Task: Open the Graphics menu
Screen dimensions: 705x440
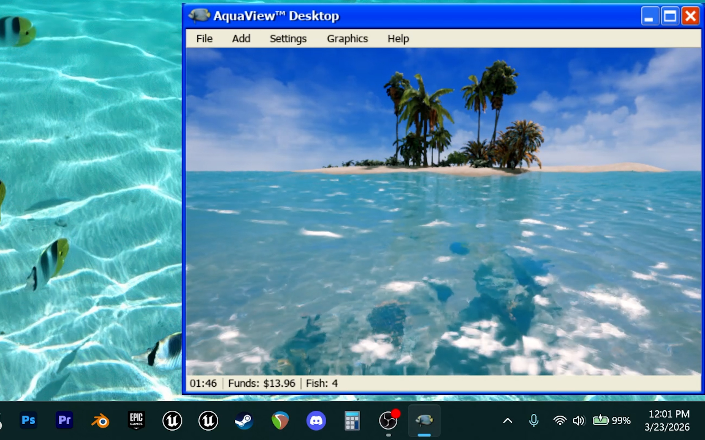Action: coord(347,39)
